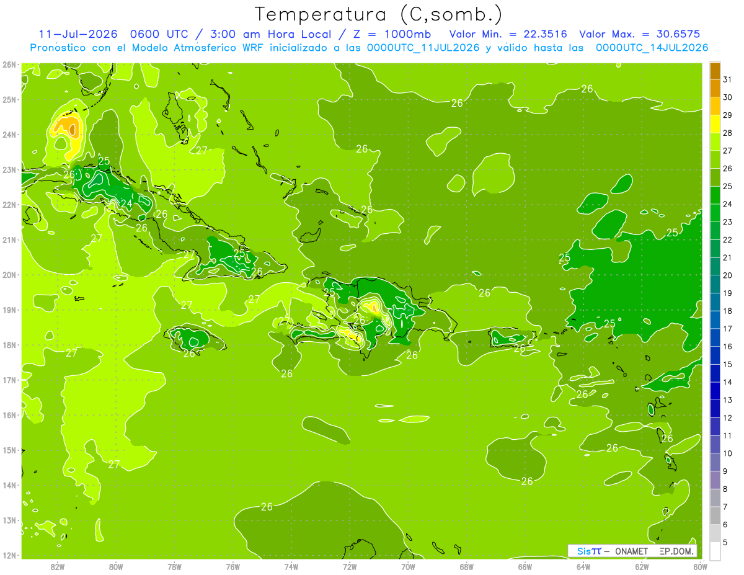Click the dark orange swatch atop the color scale
Viewport: 744px width, 575px height.
pos(715,71)
